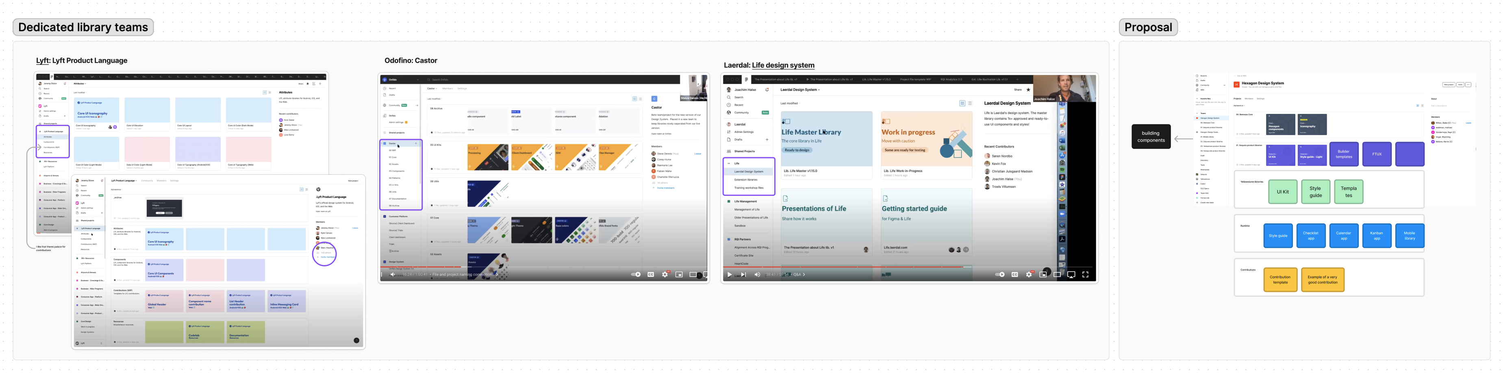
Task: Open Last modified sort in Castor project
Action: tap(434, 99)
